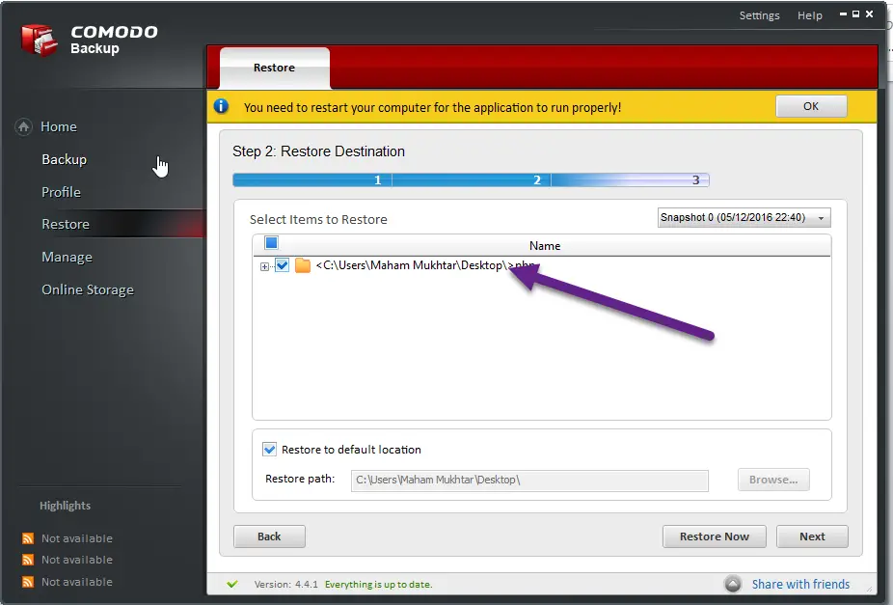The width and height of the screenshot is (893, 605).
Task: Open Help in the title bar
Action: pos(810,15)
